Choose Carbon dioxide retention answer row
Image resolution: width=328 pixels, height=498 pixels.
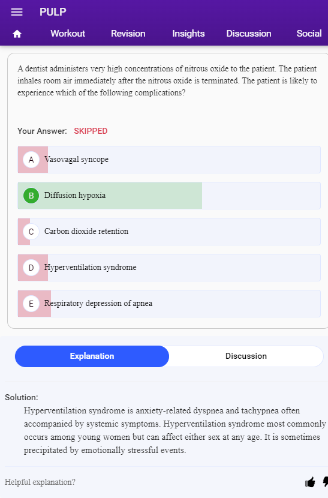coord(169,232)
